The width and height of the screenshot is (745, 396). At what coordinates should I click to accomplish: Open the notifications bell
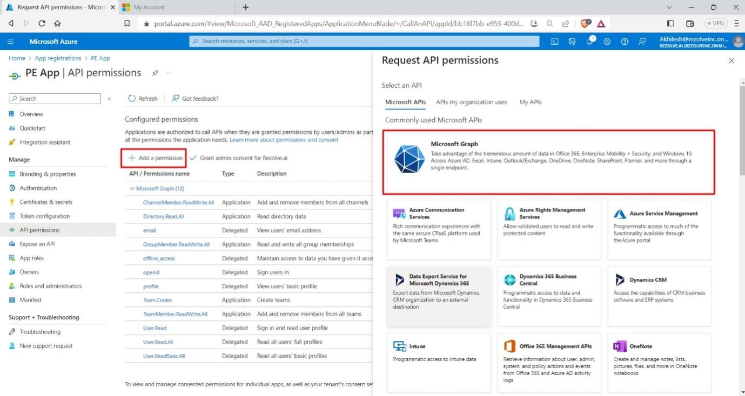pyautogui.click(x=590, y=42)
